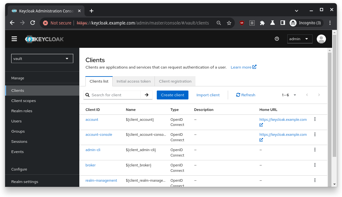Image resolution: width=342 pixels, height=197 pixels.
Task: Reload the page with refresh icon
Action: [x=33, y=23]
